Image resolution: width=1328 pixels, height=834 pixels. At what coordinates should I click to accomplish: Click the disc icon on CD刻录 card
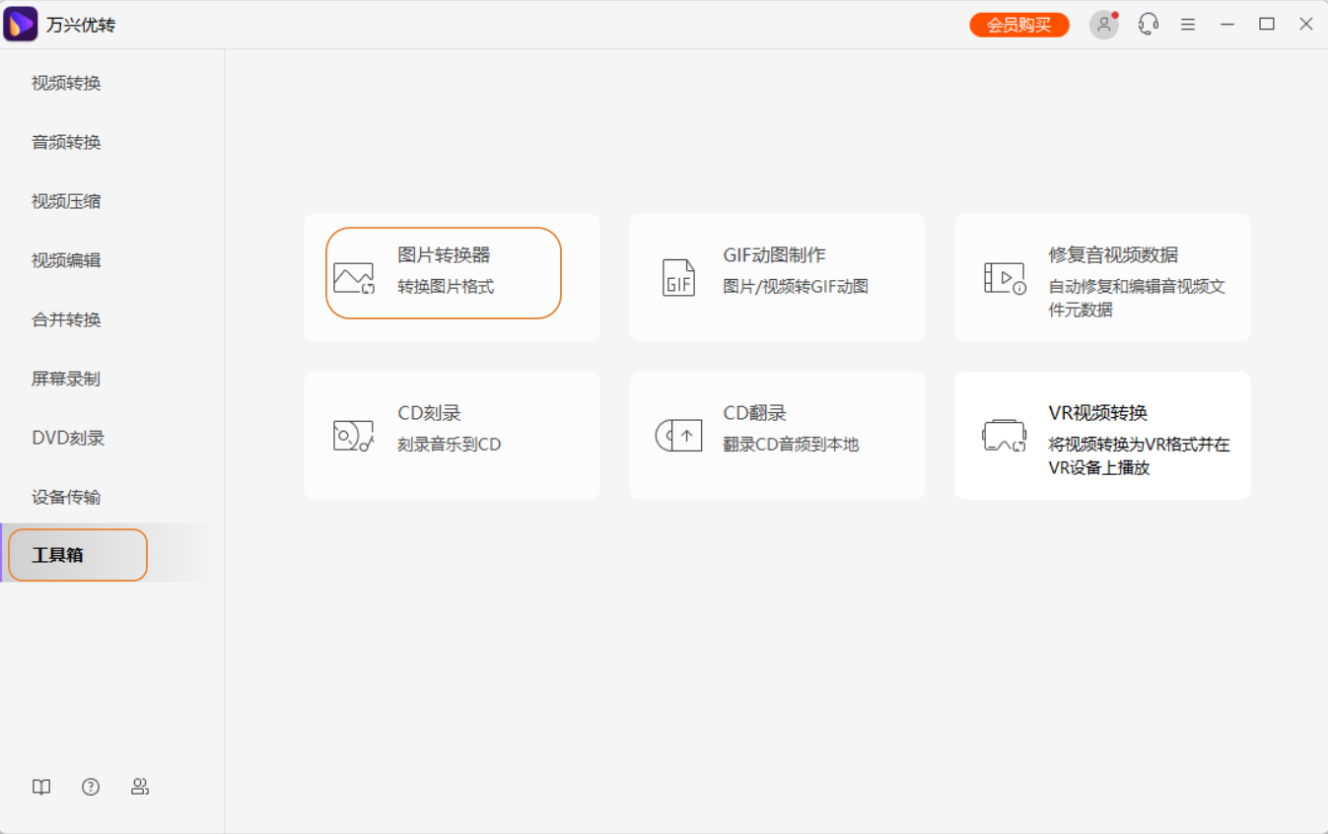click(351, 435)
